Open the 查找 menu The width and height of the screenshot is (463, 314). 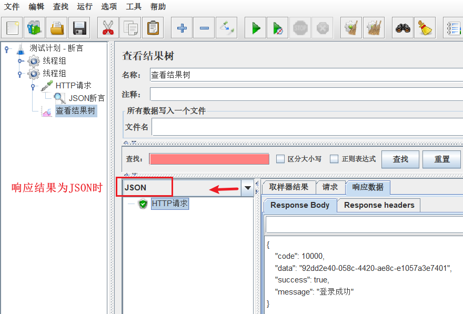coord(61,6)
